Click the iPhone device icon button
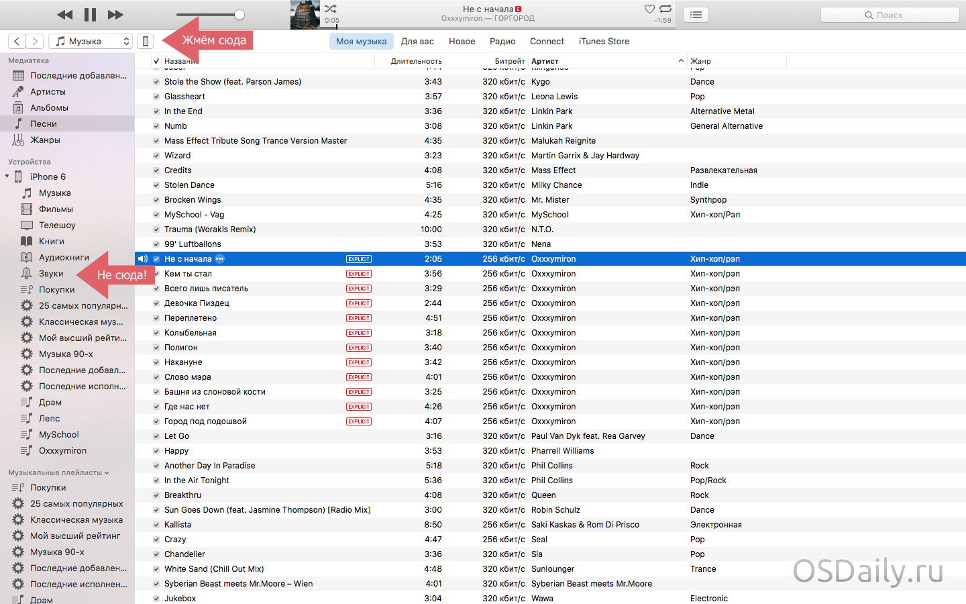The image size is (966, 604). click(x=145, y=42)
